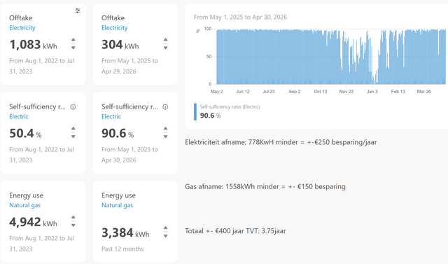This screenshot has width=448, height=264.
Task: Click down arrow beside 4,942 kWh
Action: coord(73,225)
